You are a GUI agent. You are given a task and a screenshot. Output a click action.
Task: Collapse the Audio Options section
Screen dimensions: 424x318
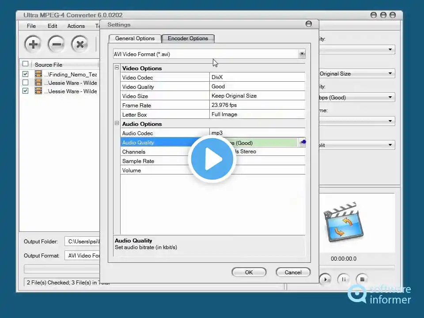pyautogui.click(x=117, y=124)
